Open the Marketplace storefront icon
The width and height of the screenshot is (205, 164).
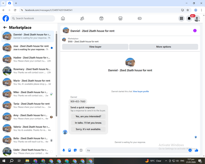[121, 18]
